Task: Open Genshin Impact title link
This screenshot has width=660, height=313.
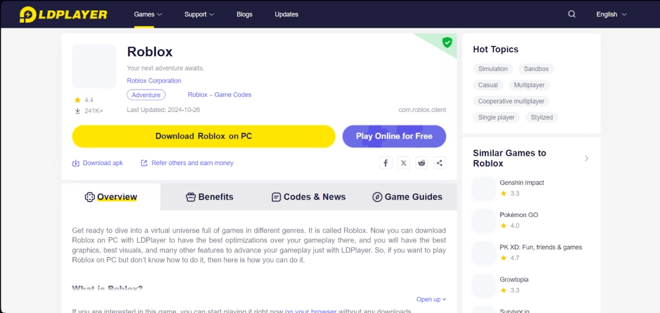Action: pos(522,183)
